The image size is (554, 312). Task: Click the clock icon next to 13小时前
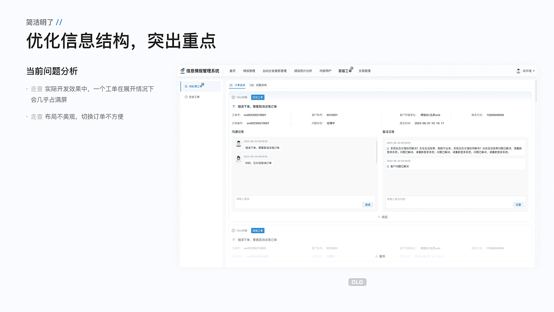(x=233, y=97)
